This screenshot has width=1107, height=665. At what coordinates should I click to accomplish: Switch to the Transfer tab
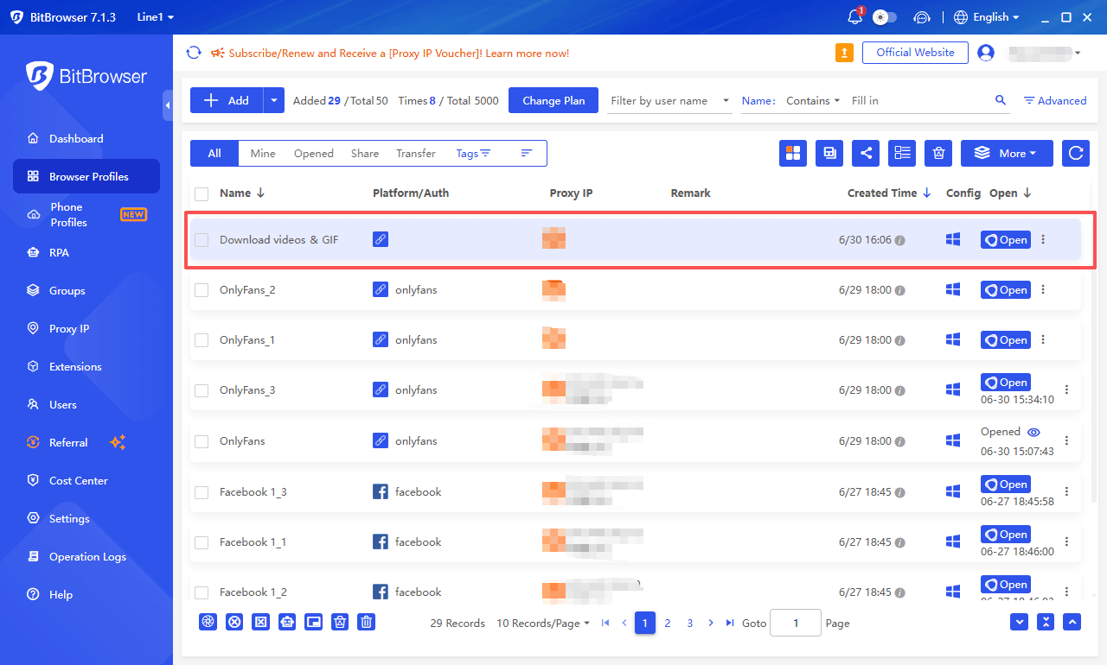[x=416, y=153]
